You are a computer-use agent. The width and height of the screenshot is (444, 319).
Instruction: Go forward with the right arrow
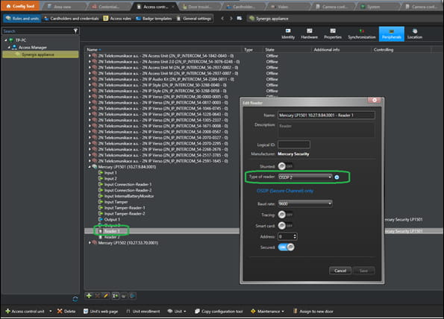click(231, 19)
